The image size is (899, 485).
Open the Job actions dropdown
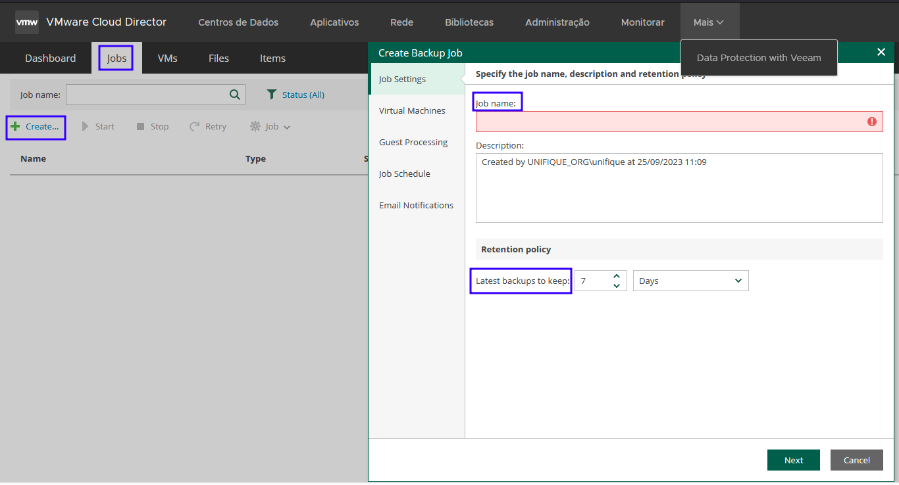click(270, 126)
